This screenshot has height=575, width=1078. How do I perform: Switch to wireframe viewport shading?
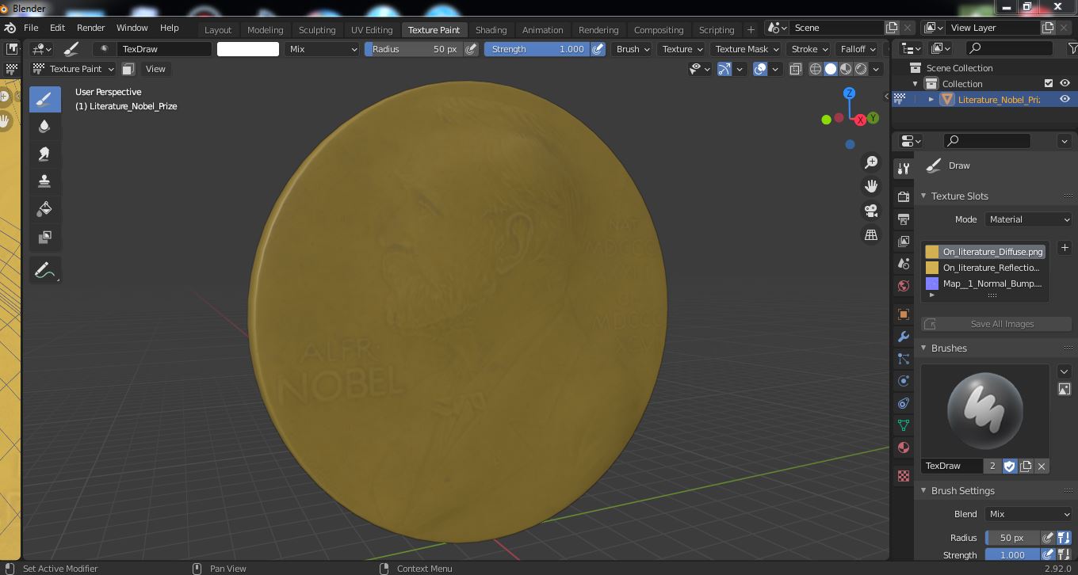[x=816, y=69]
